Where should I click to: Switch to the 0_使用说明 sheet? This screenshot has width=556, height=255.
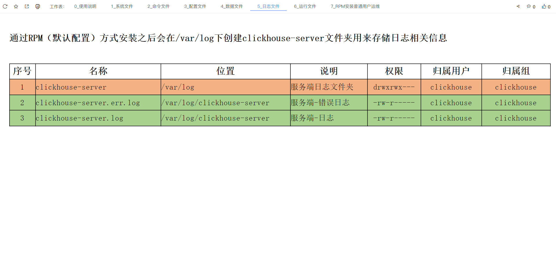pos(85,6)
